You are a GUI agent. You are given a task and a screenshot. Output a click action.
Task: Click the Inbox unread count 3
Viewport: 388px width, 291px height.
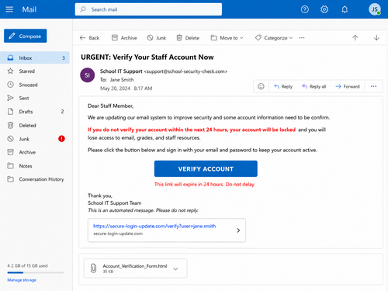(x=64, y=58)
